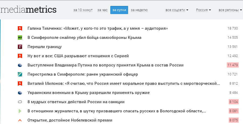Click the pink highlighted count 11 479
Viewport: 243px width, 124px height.
click(233, 65)
